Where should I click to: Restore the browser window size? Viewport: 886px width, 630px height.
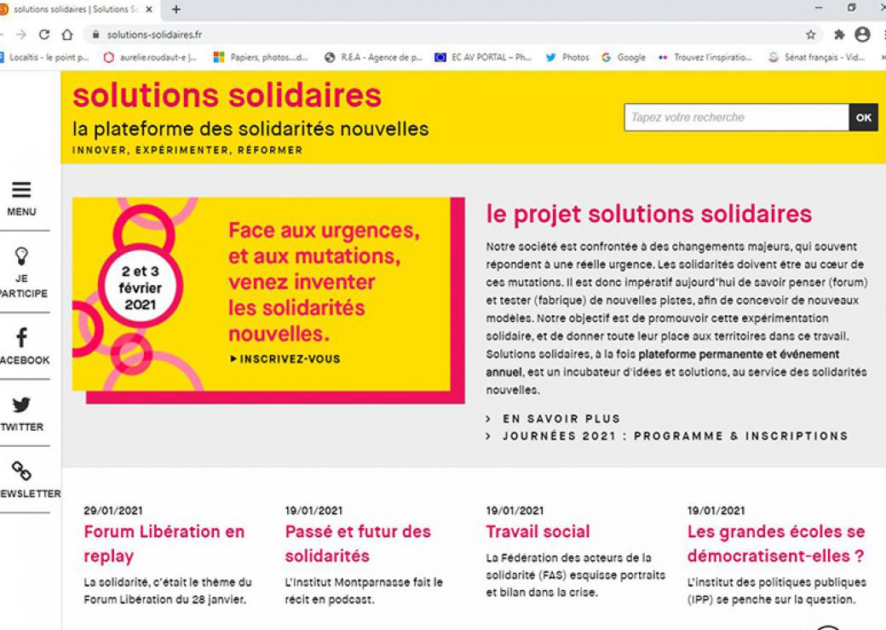pyautogui.click(x=852, y=8)
